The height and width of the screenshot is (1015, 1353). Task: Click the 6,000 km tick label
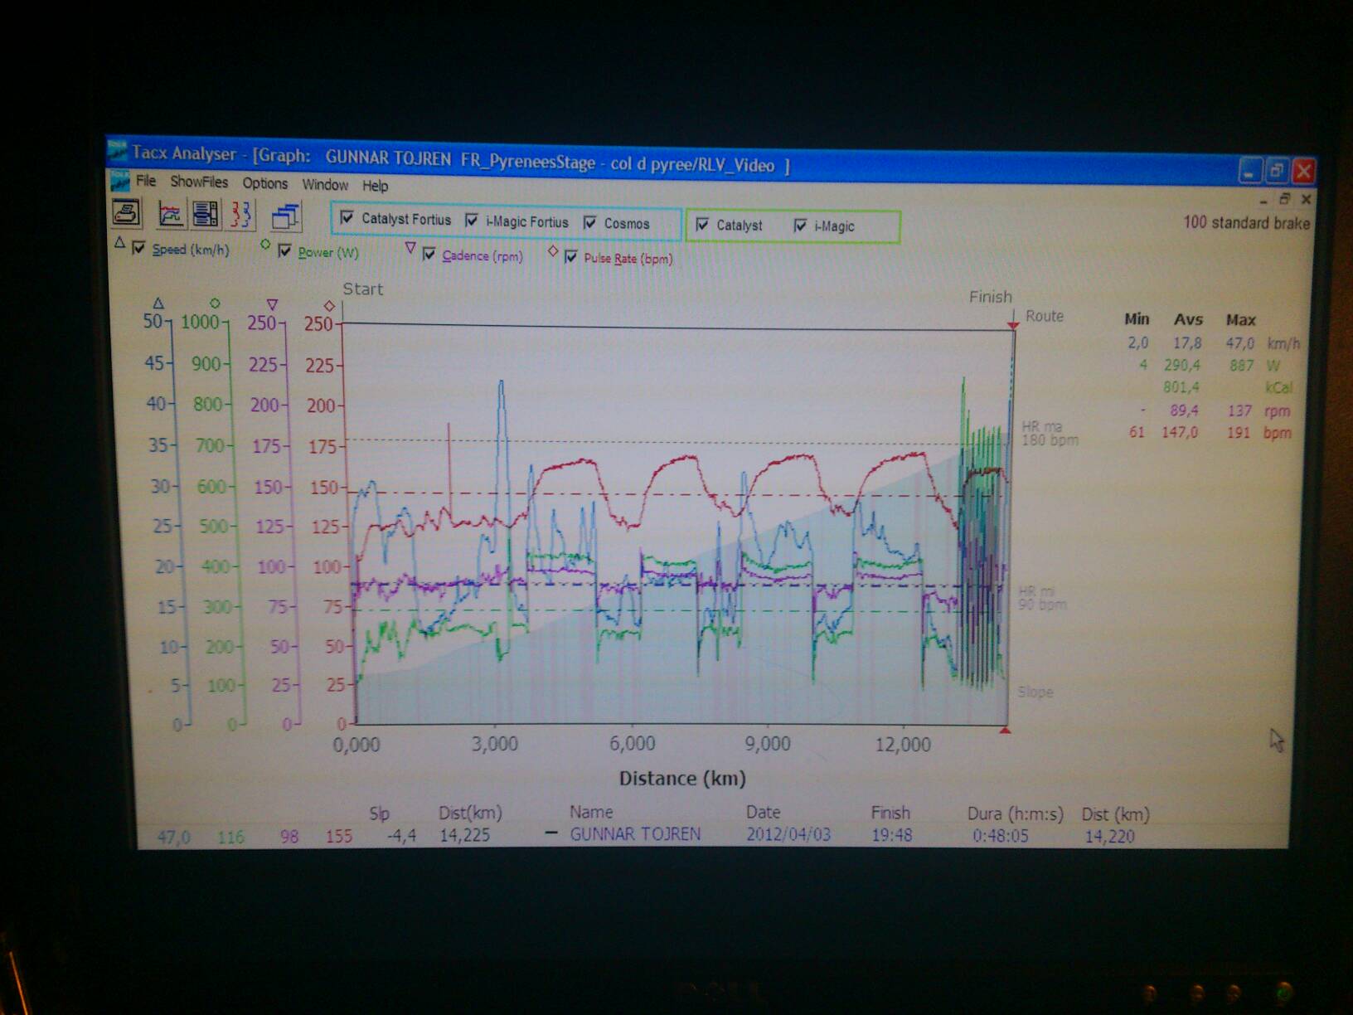tap(633, 744)
